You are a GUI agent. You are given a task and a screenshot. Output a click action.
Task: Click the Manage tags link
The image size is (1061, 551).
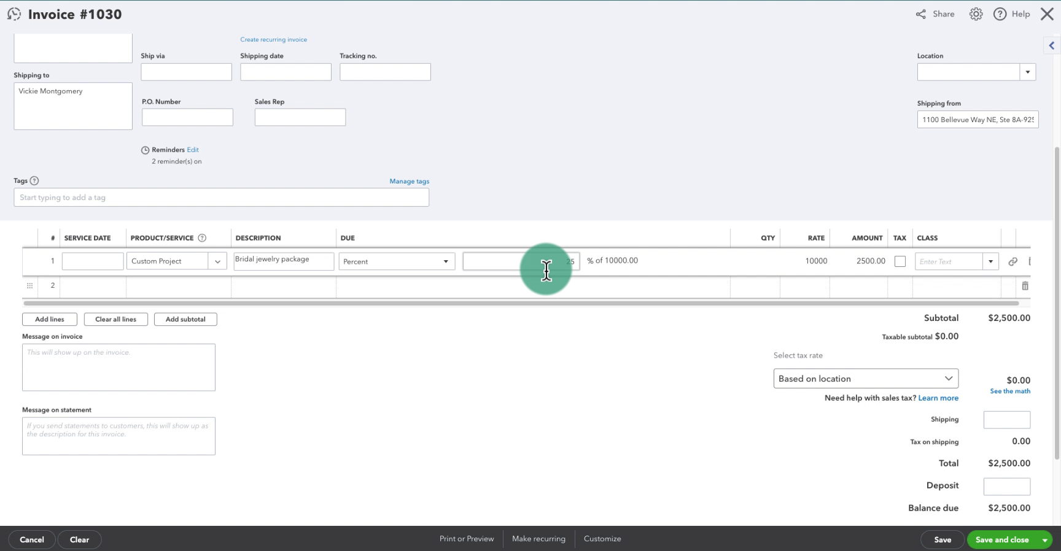click(409, 181)
